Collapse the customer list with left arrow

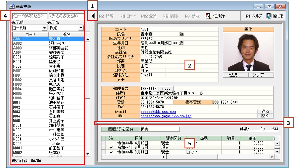pos(93,16)
